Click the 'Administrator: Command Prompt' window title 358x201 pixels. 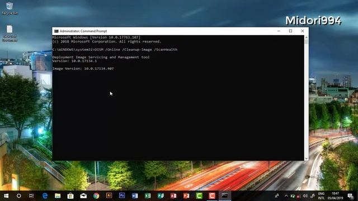[x=83, y=31]
